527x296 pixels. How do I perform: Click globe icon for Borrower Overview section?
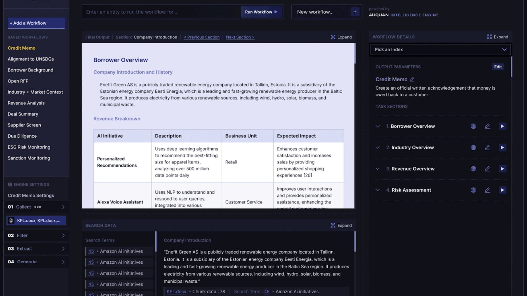tap(473, 126)
